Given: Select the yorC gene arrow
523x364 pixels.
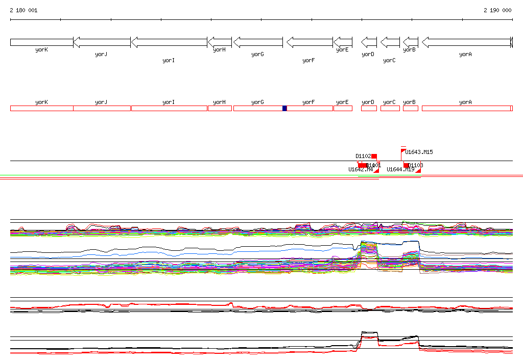Looking at the screenshot, I should 390,42.
